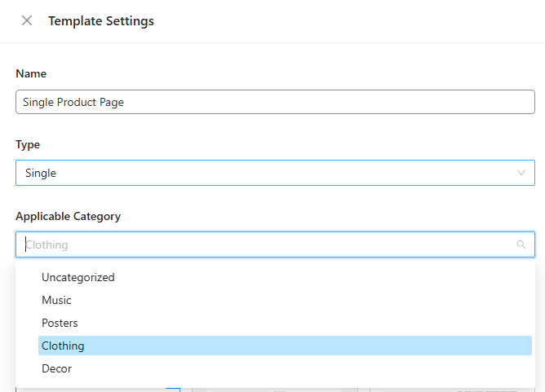Focus the Applicable Category search box

pos(261,244)
